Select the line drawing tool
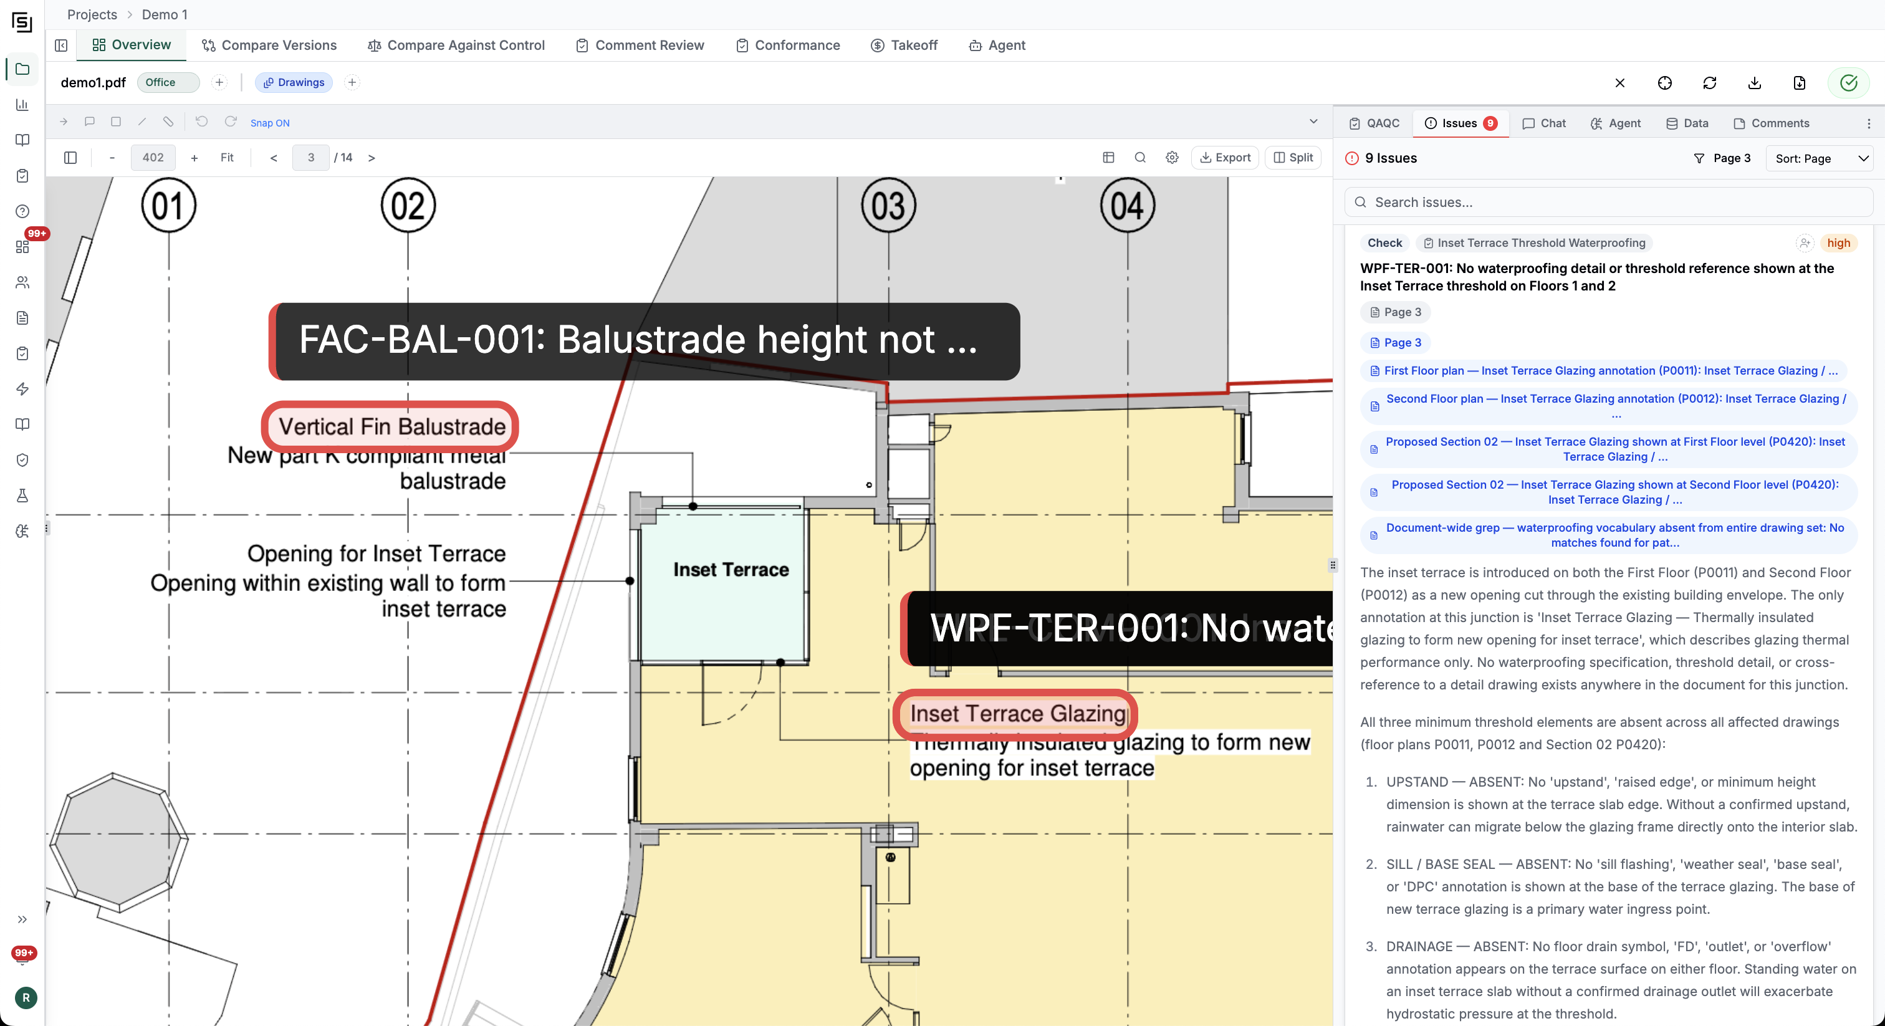 tap(142, 122)
